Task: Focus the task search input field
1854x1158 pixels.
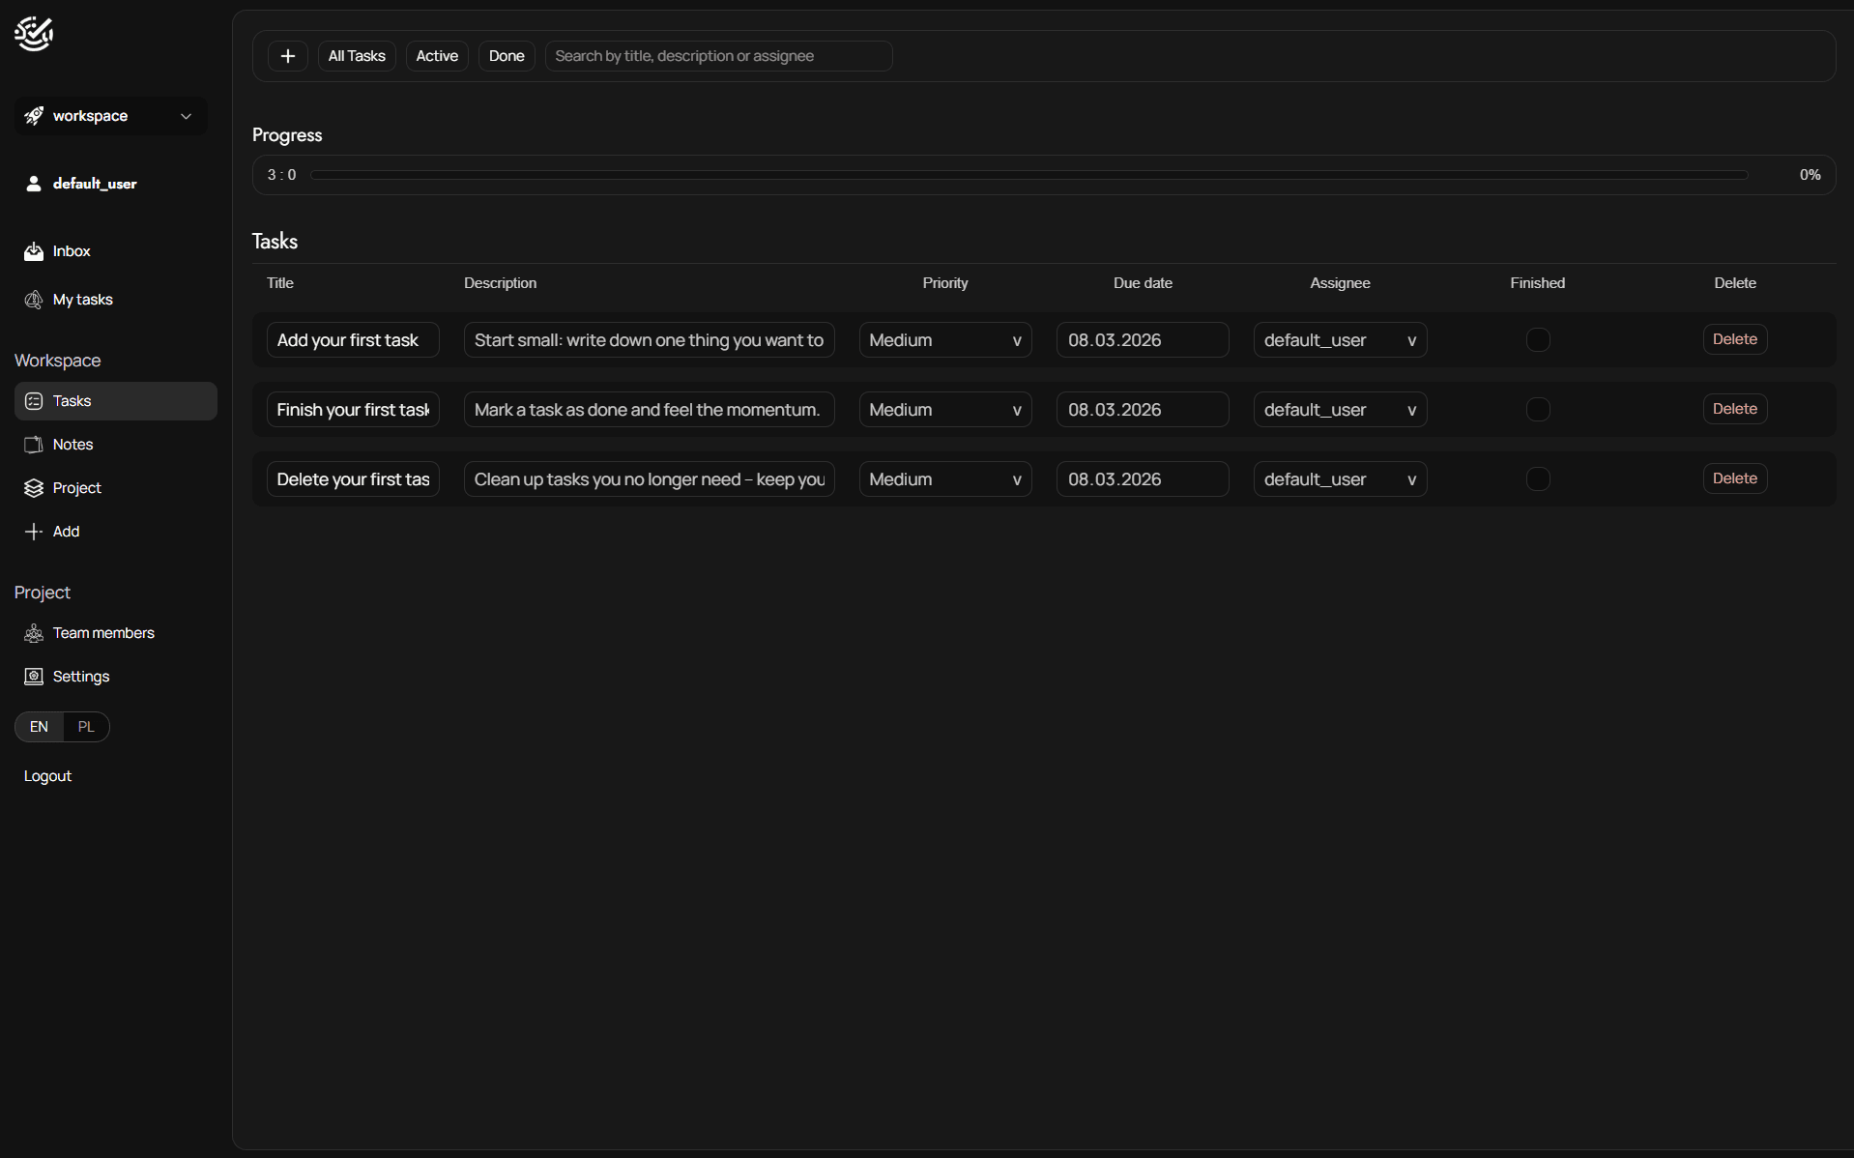Action: [x=717, y=56]
